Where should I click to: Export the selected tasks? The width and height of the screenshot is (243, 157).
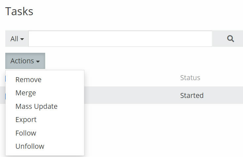pyautogui.click(x=26, y=120)
